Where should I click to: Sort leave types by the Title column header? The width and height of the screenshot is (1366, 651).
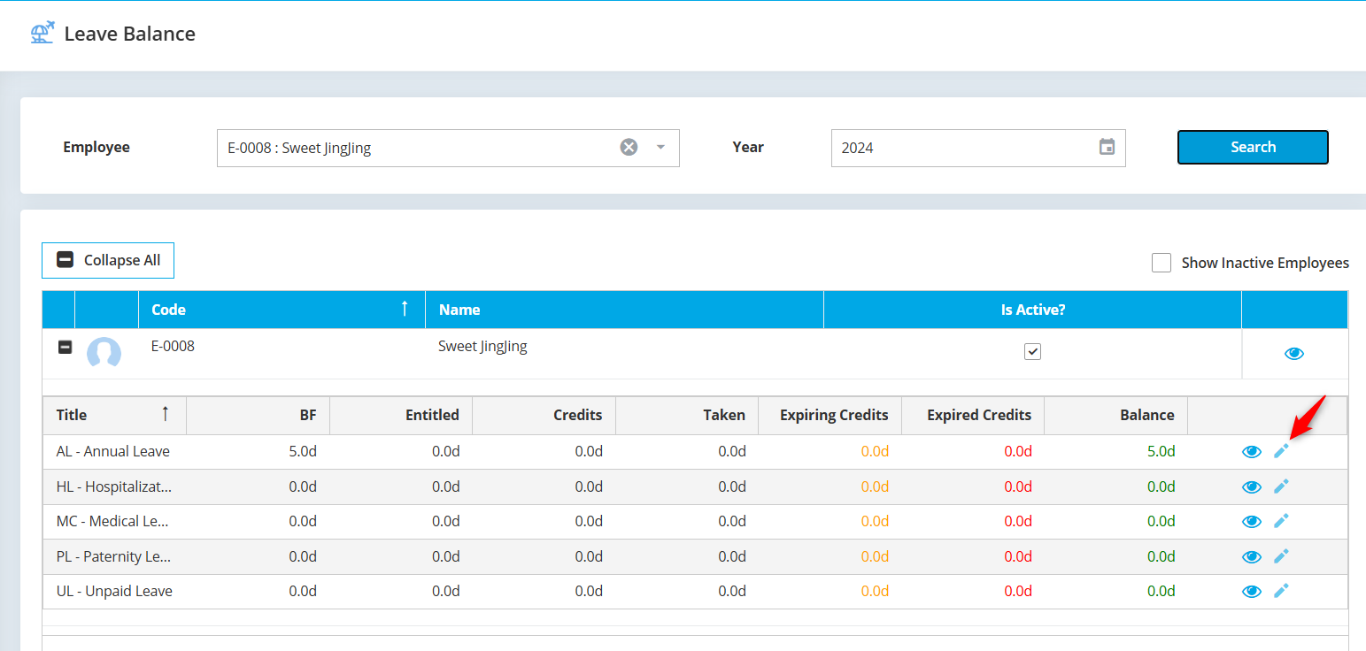114,415
